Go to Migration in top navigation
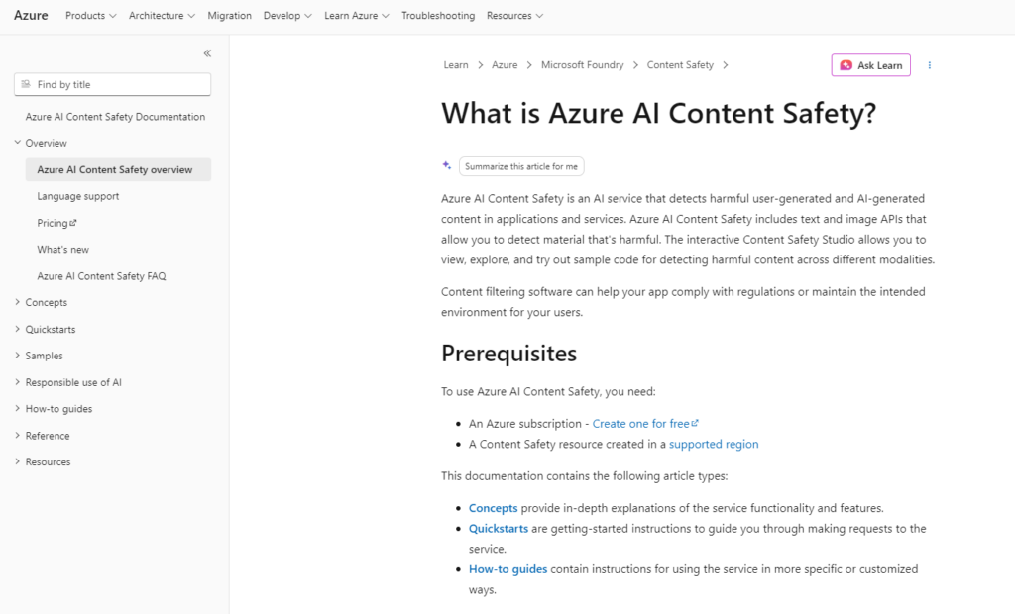The height and width of the screenshot is (614, 1015). [229, 16]
